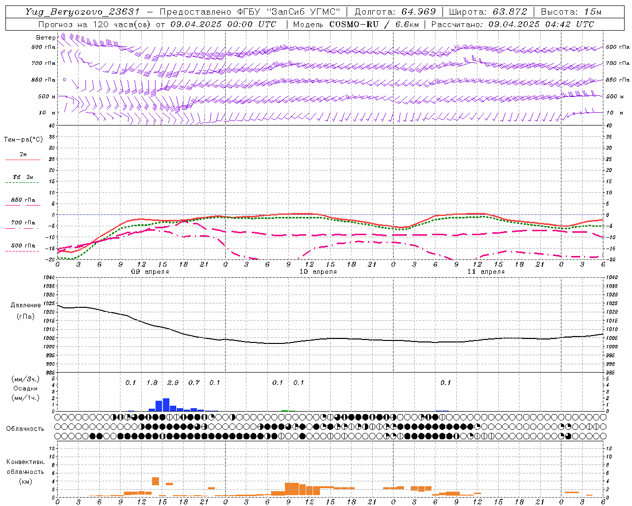632x506 pixels.
Task: Click the 0.7 precipitation total value
Action: click(x=194, y=382)
